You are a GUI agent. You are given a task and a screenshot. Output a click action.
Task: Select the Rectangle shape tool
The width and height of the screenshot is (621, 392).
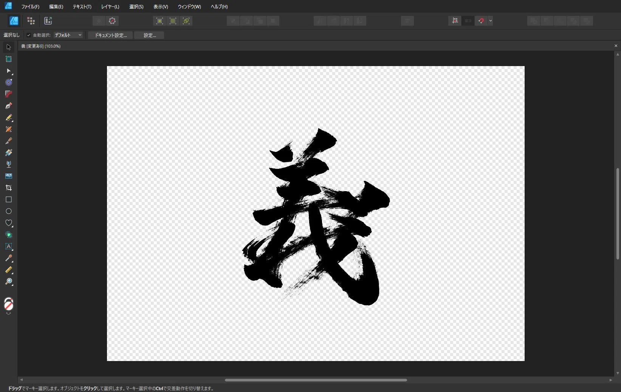[x=8, y=199]
